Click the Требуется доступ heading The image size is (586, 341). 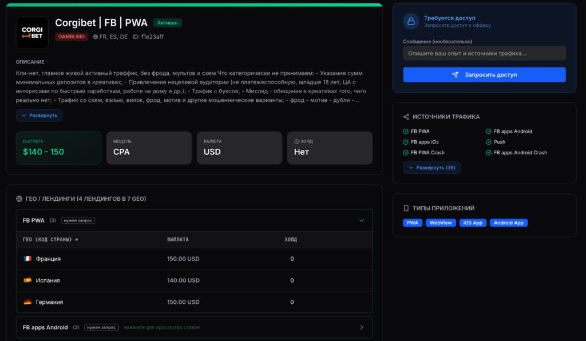click(450, 18)
